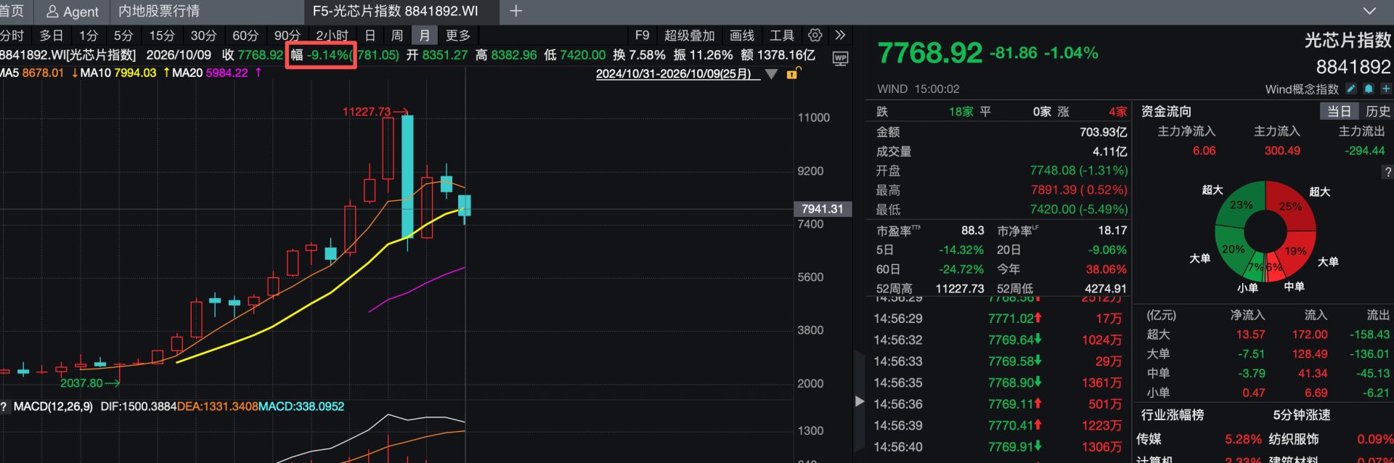The width and height of the screenshot is (1394, 463).
Task: Click the 传媒 industry row
Action: [1199, 439]
